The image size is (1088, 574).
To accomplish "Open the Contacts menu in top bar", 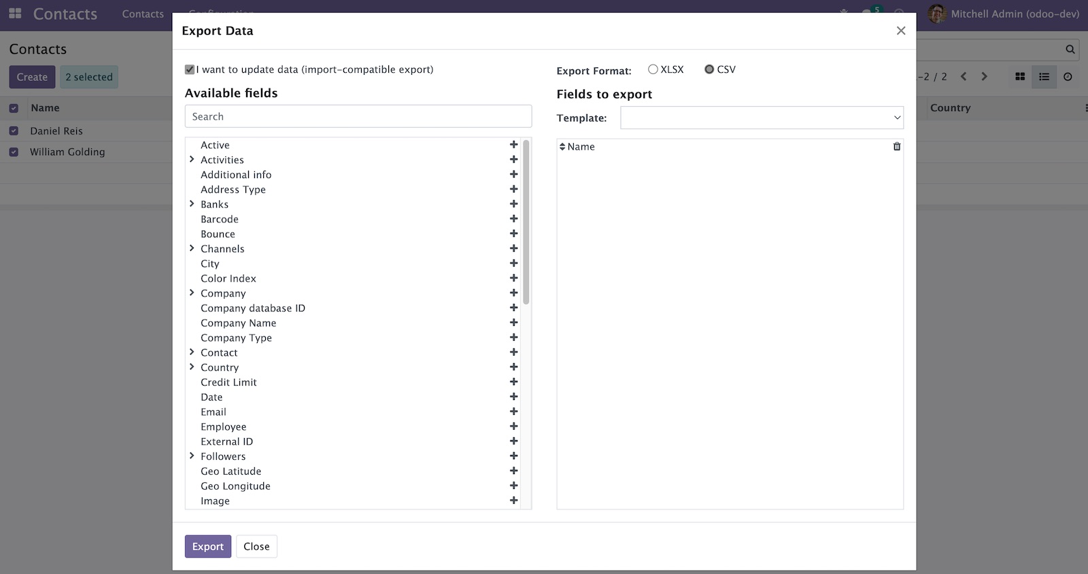I will (x=143, y=14).
